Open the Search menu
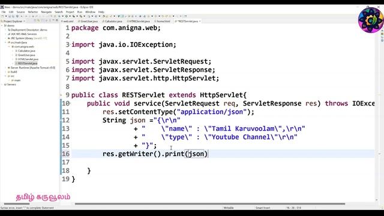The height and width of the screenshot is (216, 384). pyautogui.click(x=59, y=12)
